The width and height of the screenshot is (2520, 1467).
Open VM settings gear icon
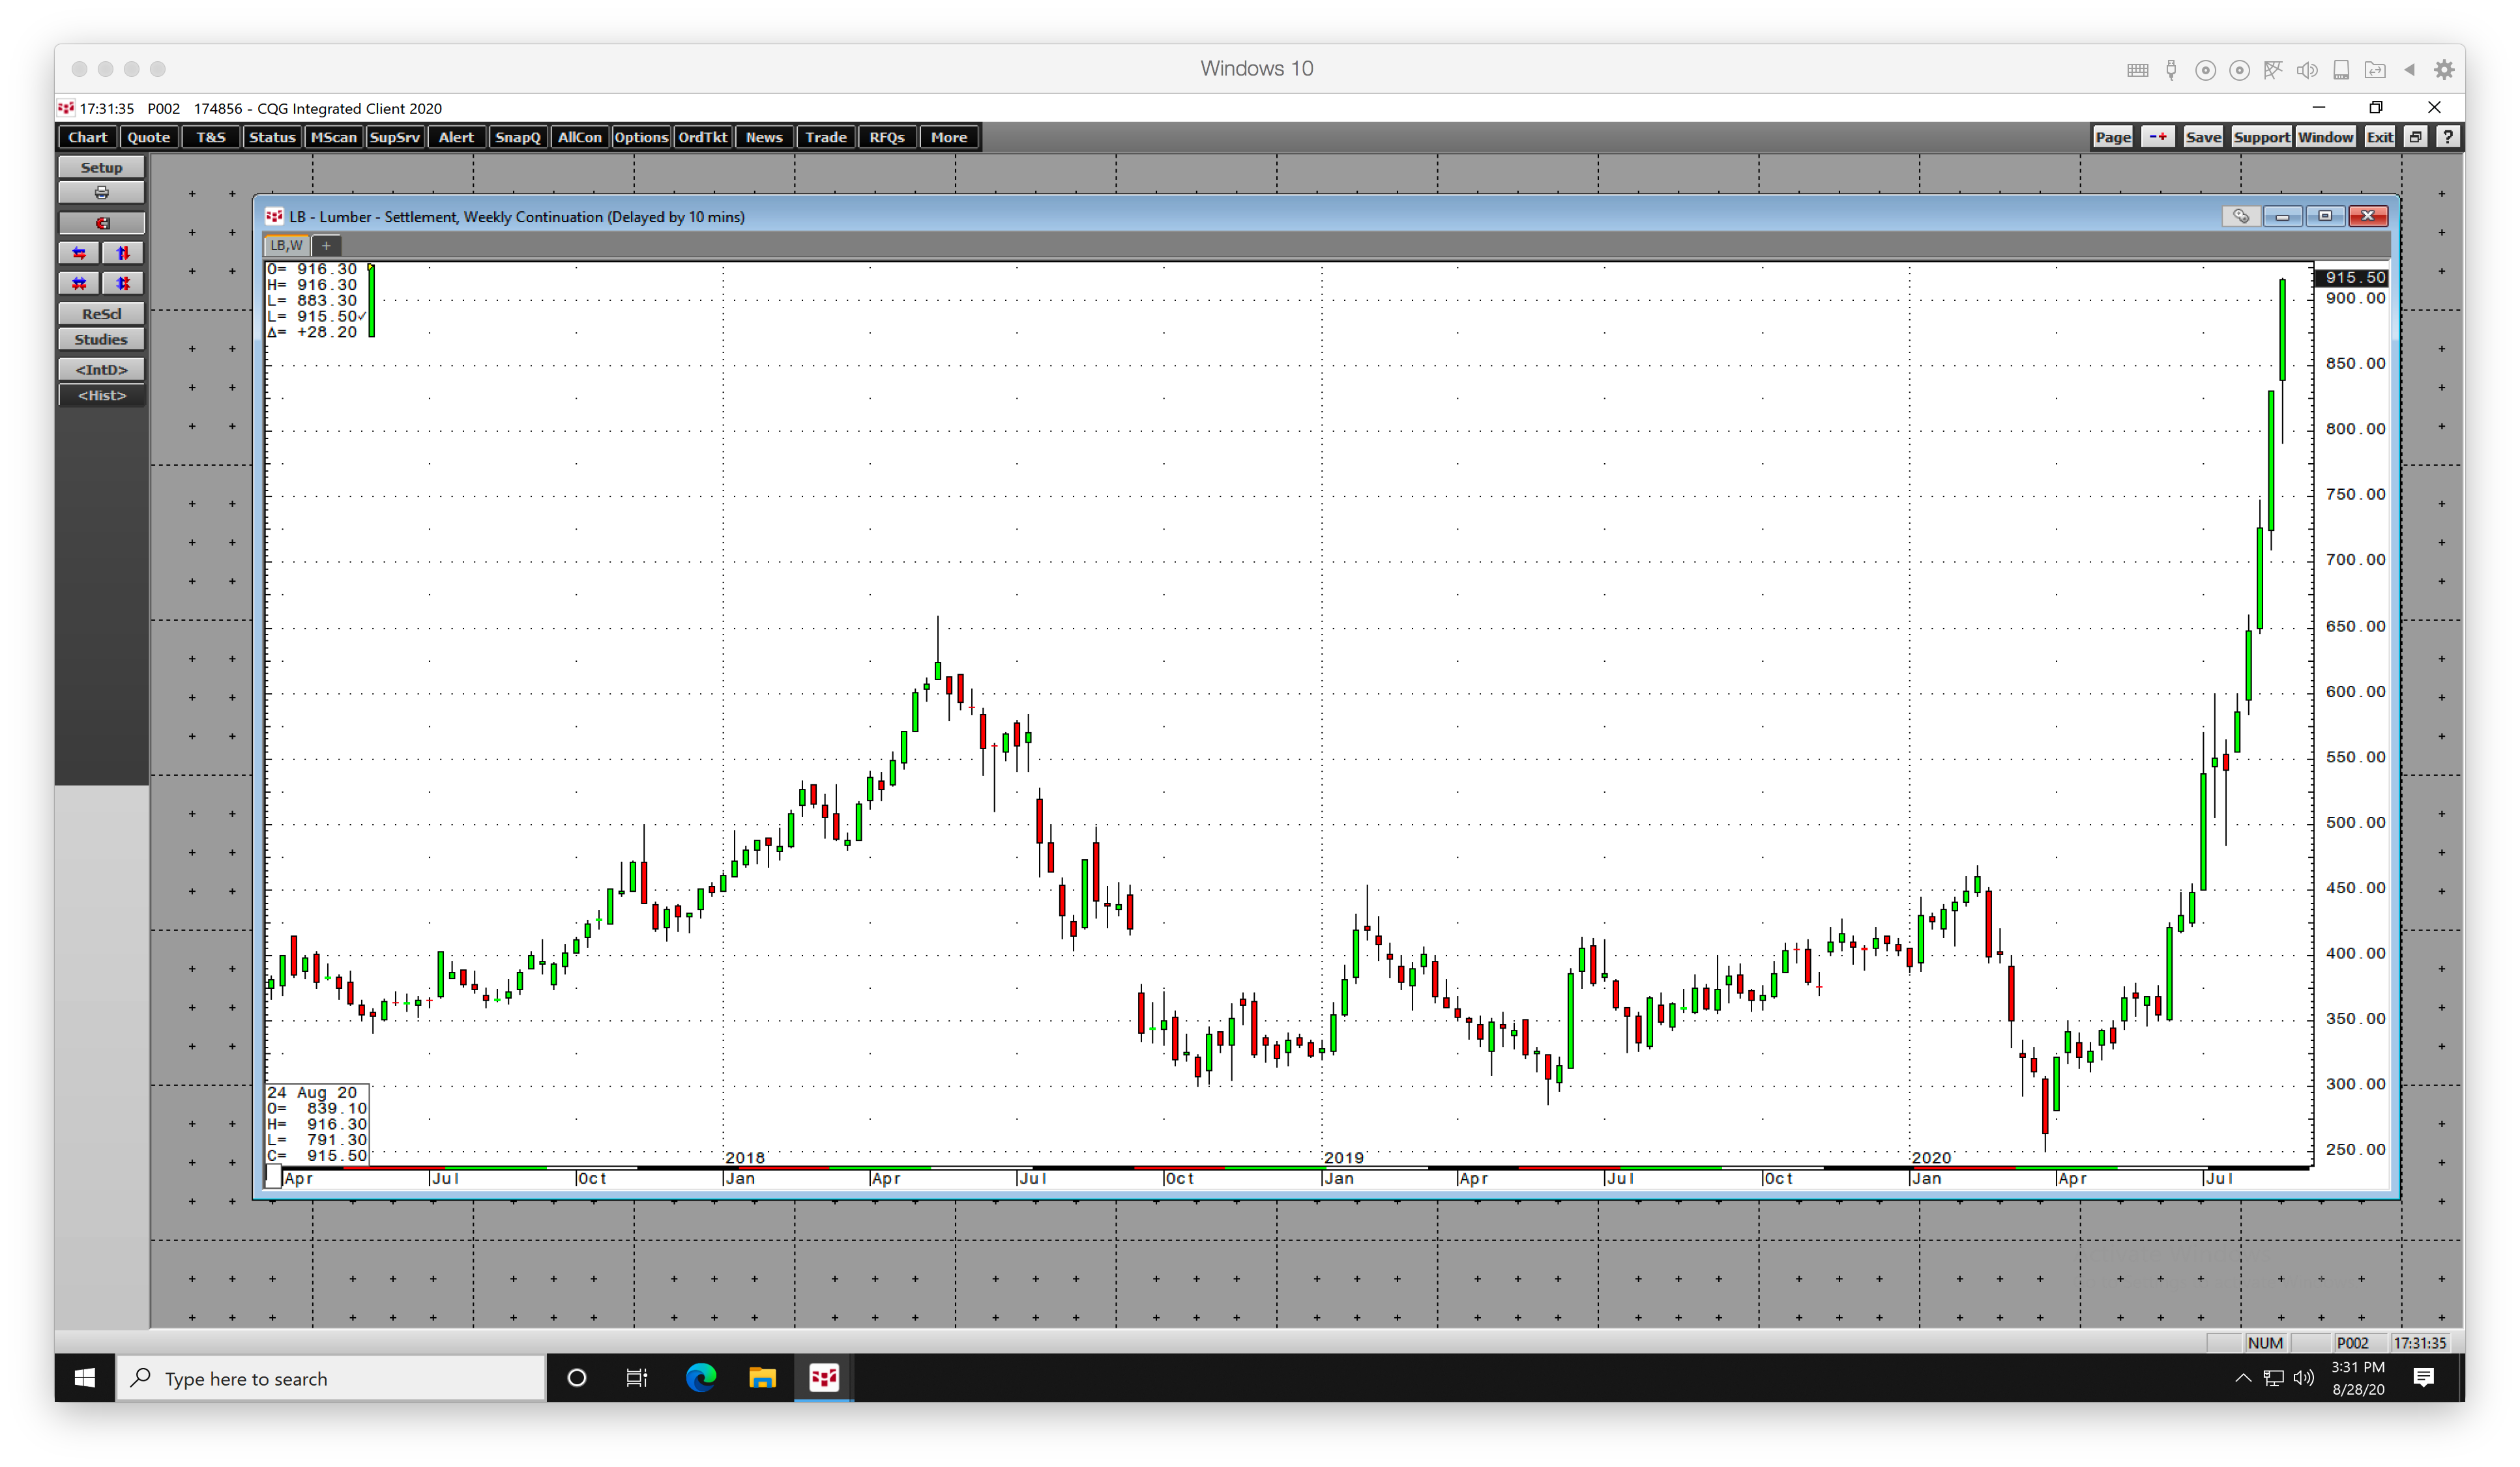(x=2444, y=69)
